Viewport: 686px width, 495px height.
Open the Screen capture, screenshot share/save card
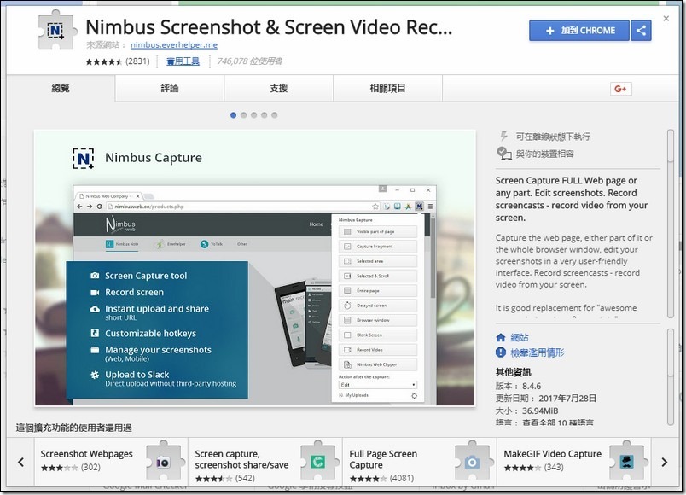point(265,462)
